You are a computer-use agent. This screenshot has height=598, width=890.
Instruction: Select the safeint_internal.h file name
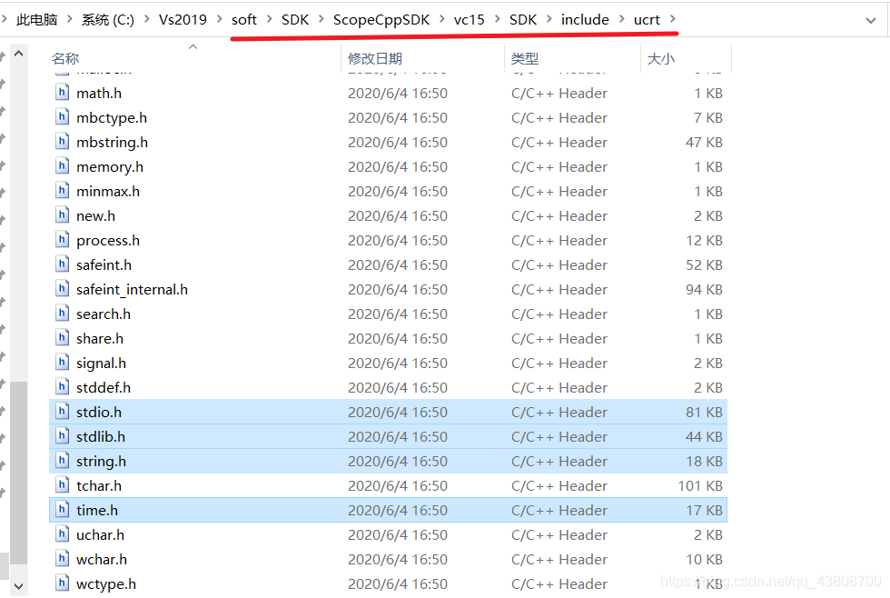(x=132, y=289)
